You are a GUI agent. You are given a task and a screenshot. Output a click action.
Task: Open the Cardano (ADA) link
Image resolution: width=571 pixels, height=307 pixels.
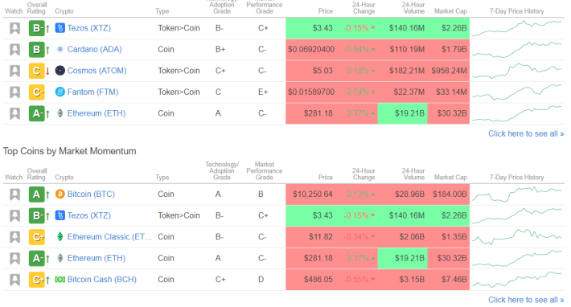pyautogui.click(x=94, y=50)
